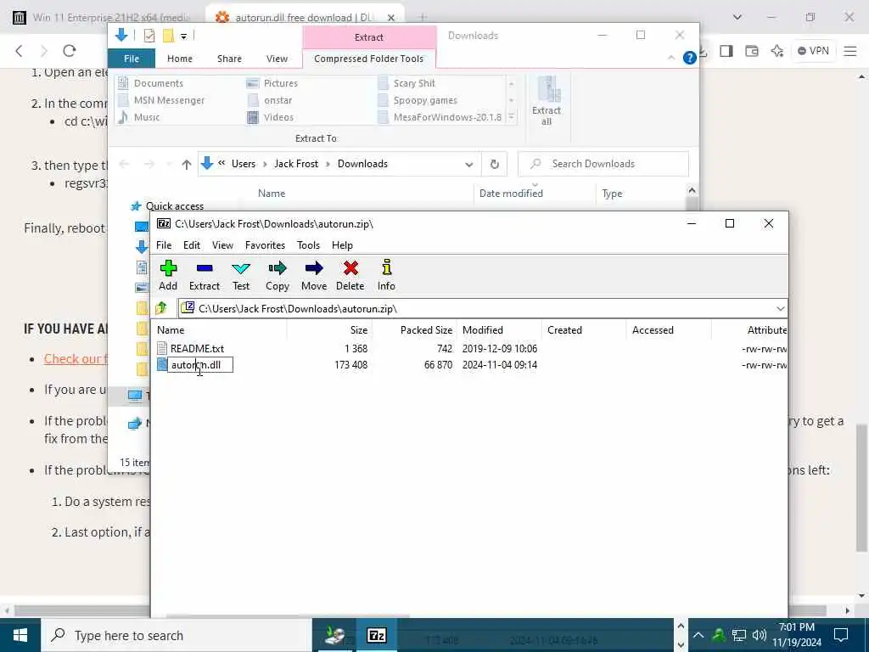Open browser tab list dropdown chevron

[737, 17]
